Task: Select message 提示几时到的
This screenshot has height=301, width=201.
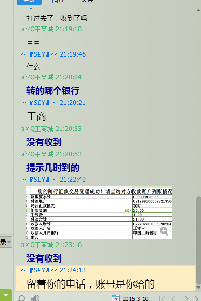Action: 53,168
